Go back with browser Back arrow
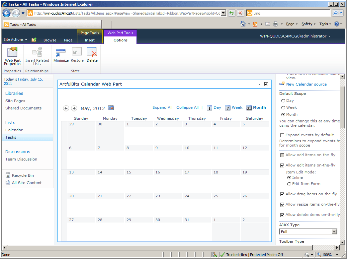Image resolution: width=347 pixels, height=259 pixels. pyautogui.click(x=6, y=13)
